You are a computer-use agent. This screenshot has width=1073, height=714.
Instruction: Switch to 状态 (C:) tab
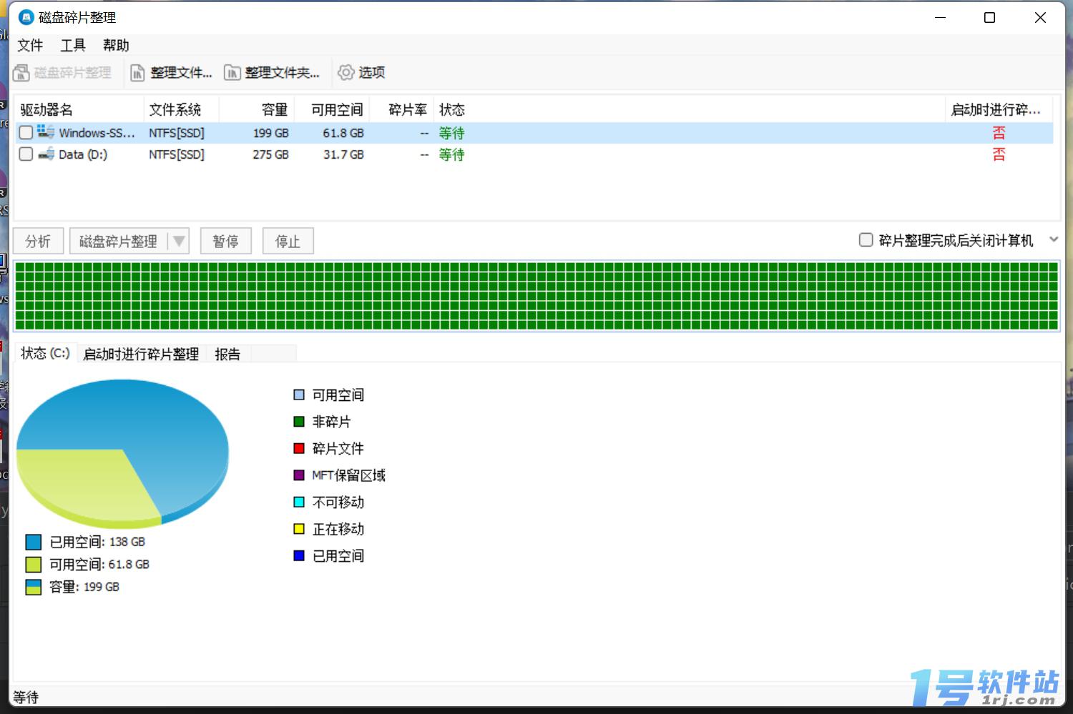pyautogui.click(x=45, y=353)
